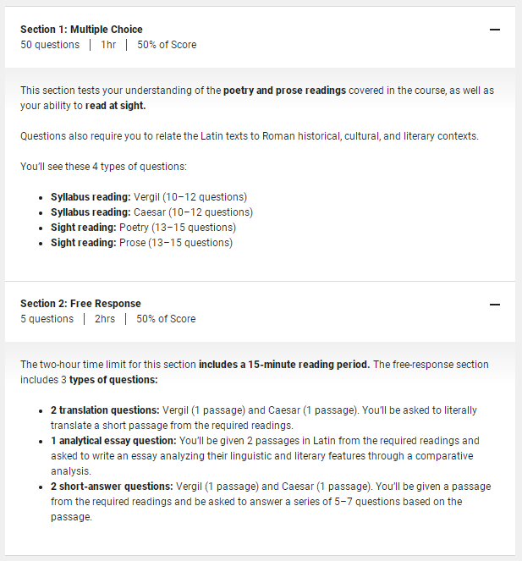
Task: Click "50% of Score" under Multiple Choice
Action: pos(166,45)
